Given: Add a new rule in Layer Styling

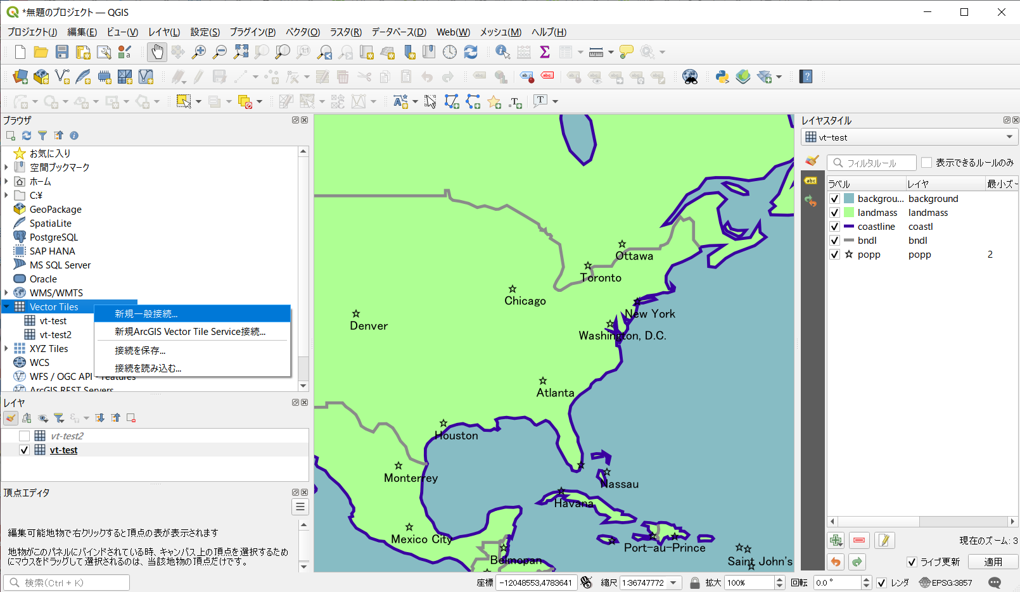Looking at the screenshot, I should (x=836, y=540).
